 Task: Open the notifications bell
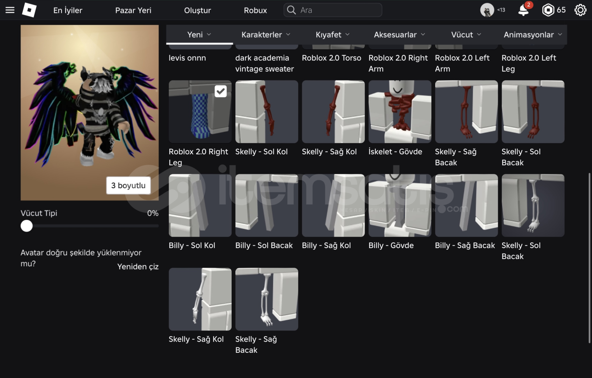tap(524, 10)
